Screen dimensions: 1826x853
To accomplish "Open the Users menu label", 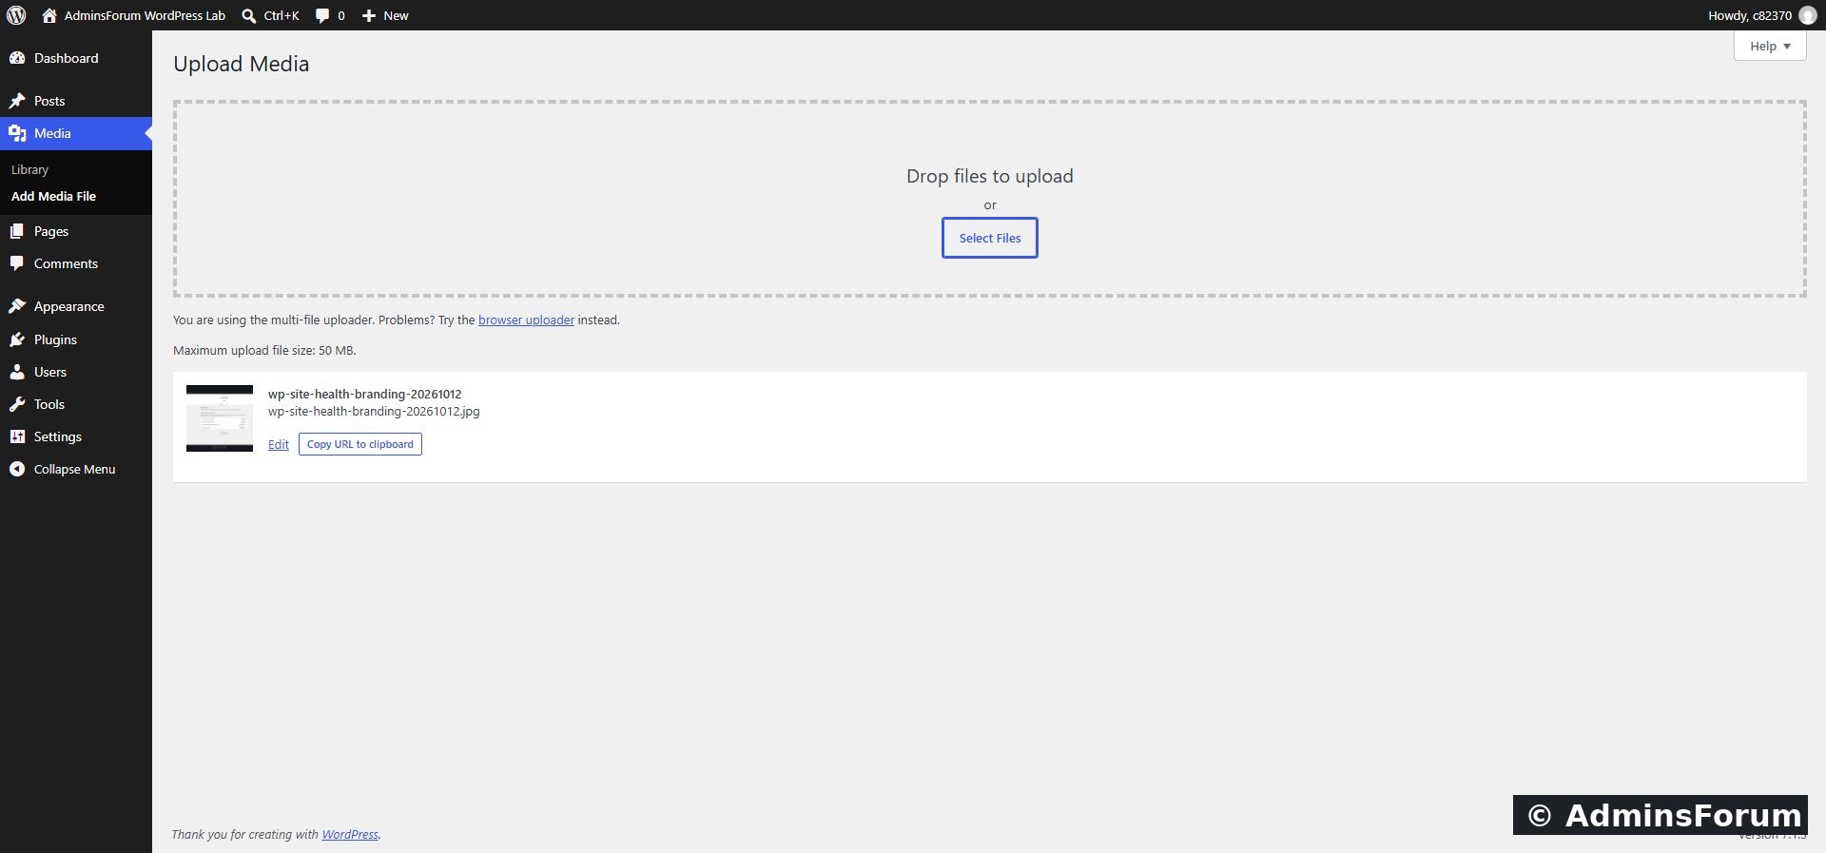I will [50, 372].
